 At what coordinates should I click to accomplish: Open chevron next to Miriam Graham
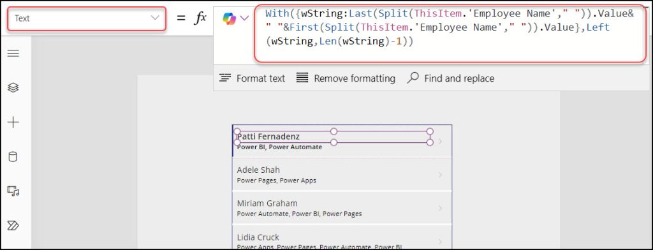point(440,209)
